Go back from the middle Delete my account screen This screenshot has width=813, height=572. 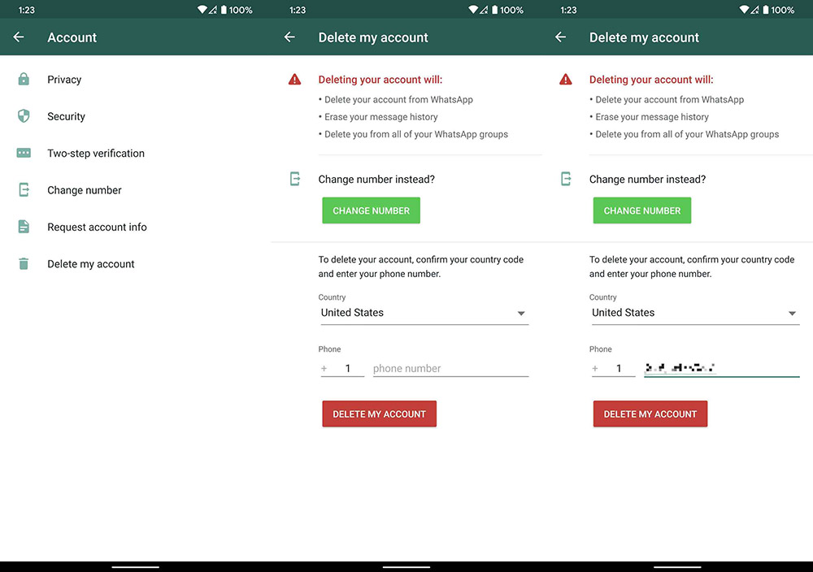(x=289, y=37)
